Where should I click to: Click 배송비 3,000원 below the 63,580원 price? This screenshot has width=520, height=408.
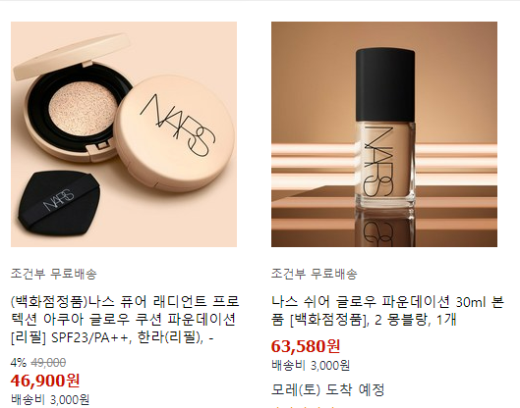coord(311,365)
